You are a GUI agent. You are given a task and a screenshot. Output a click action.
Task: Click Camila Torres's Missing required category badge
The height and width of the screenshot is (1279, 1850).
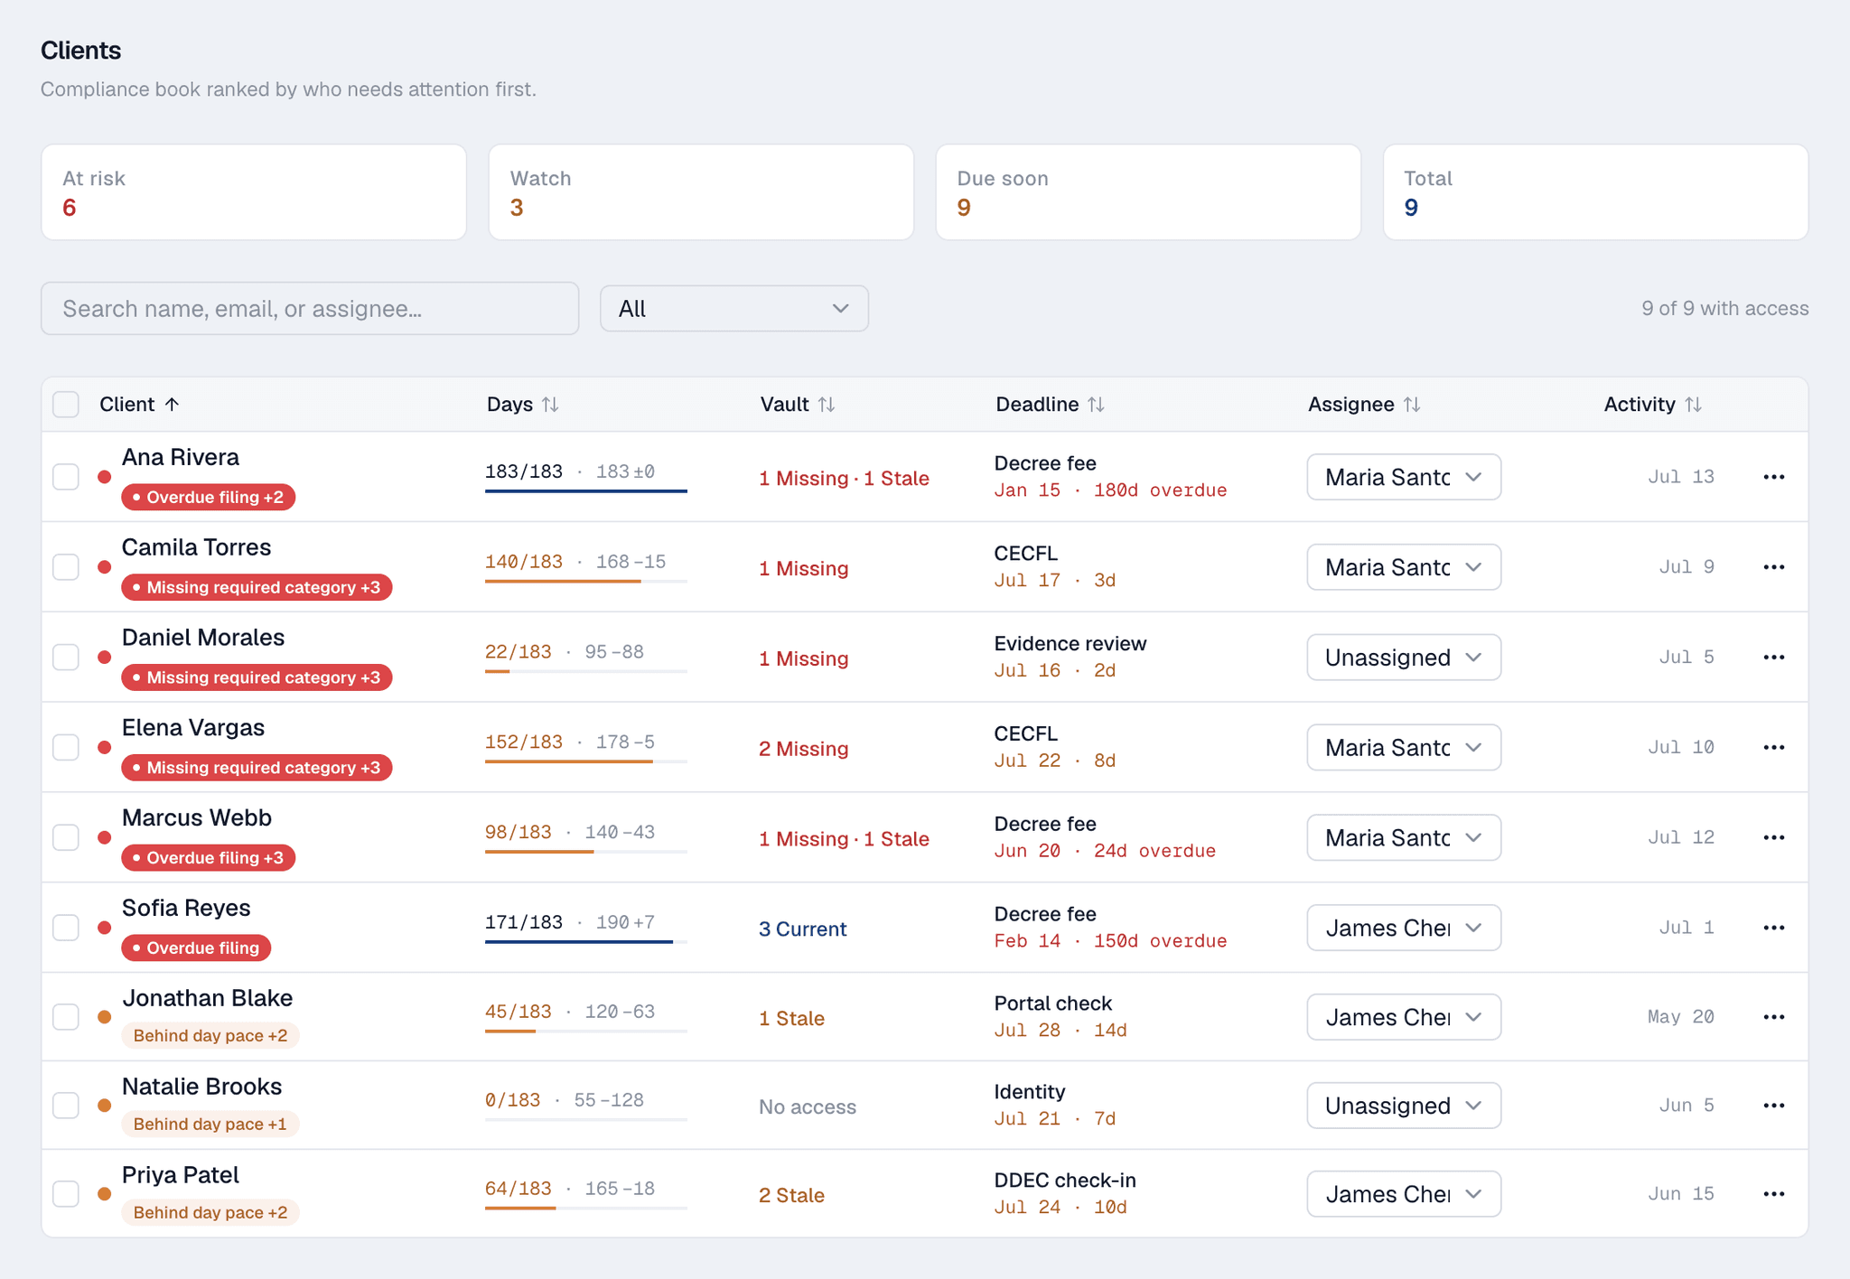(257, 587)
